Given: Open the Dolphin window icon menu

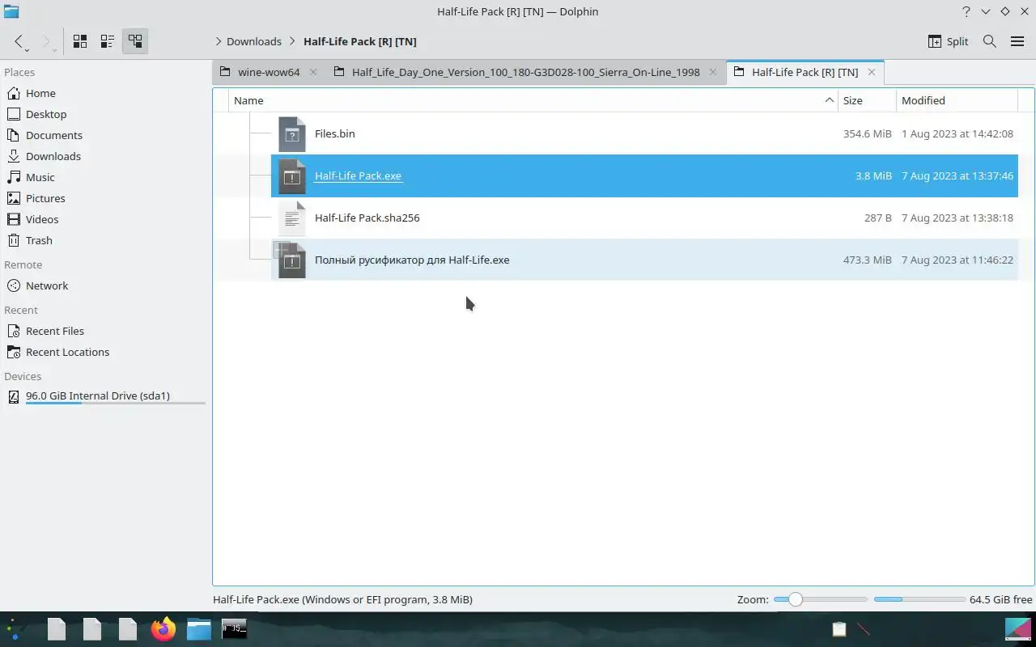Looking at the screenshot, I should click(11, 11).
